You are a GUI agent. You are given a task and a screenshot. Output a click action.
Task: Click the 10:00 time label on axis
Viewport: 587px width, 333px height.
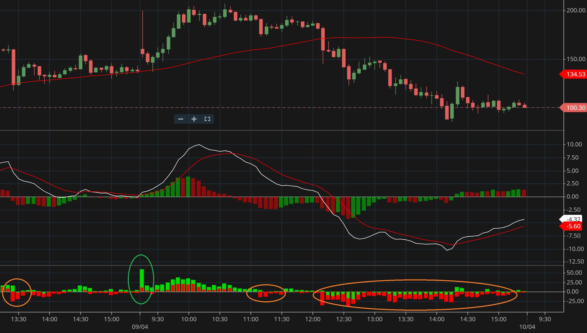(189, 319)
